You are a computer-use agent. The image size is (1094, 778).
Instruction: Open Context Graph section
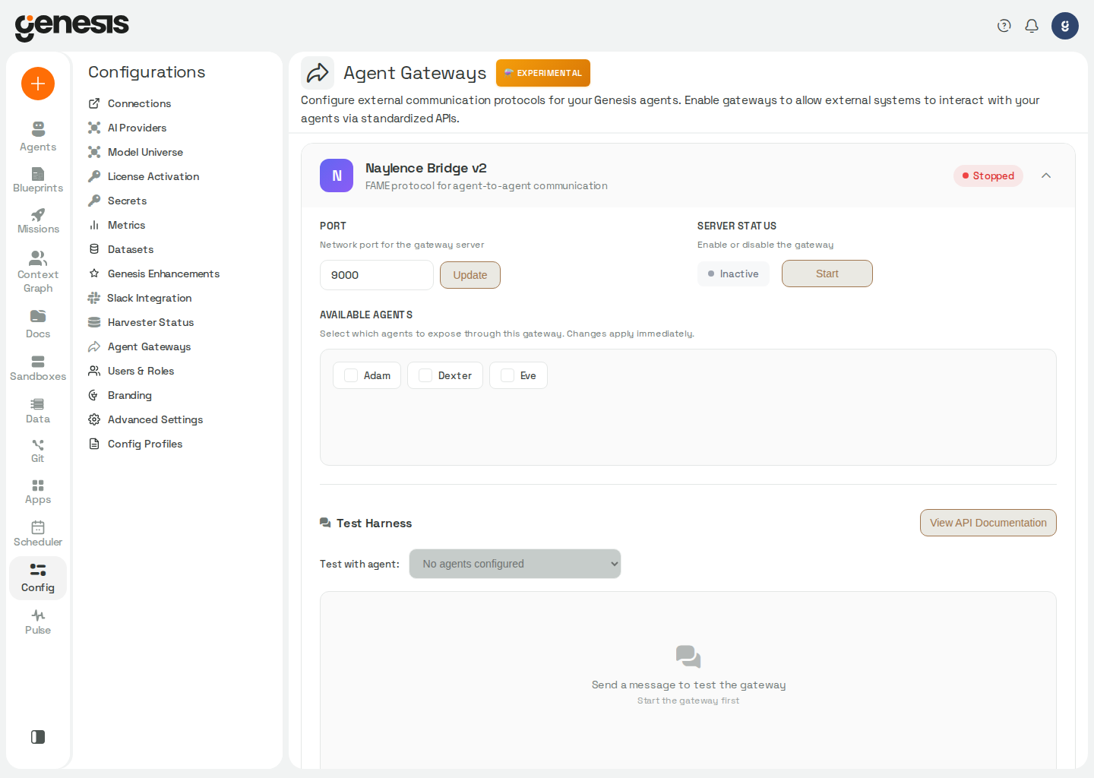[x=38, y=272]
